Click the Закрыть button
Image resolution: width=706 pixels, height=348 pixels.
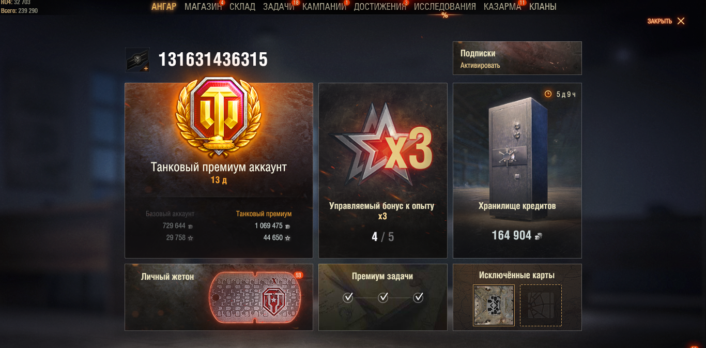[666, 21]
